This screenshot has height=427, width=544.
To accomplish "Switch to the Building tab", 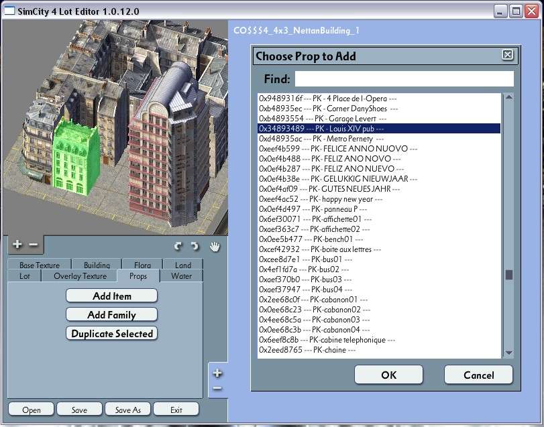I will pyautogui.click(x=97, y=265).
